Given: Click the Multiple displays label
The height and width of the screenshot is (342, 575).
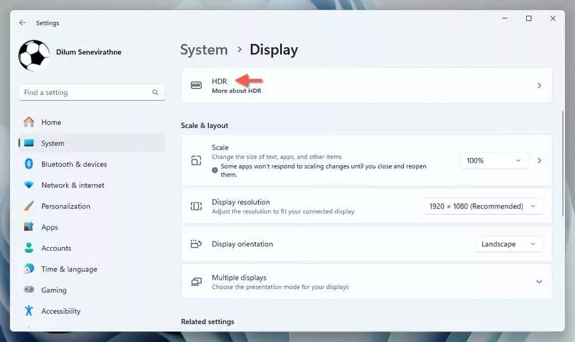Looking at the screenshot, I should click(x=239, y=277).
